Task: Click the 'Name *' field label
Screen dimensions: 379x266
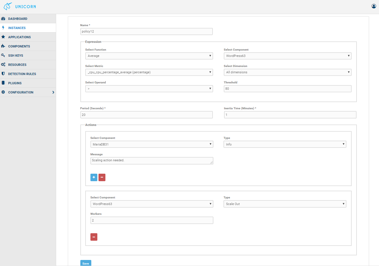Action: click(85, 25)
